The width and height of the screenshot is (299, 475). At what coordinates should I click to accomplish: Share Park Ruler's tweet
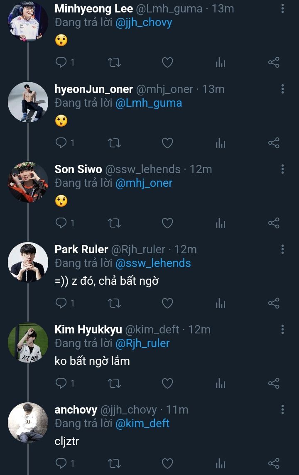pyautogui.click(x=274, y=304)
